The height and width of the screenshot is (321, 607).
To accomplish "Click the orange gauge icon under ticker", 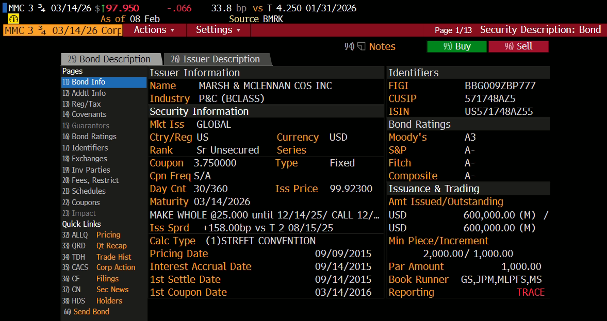I will (14, 19).
